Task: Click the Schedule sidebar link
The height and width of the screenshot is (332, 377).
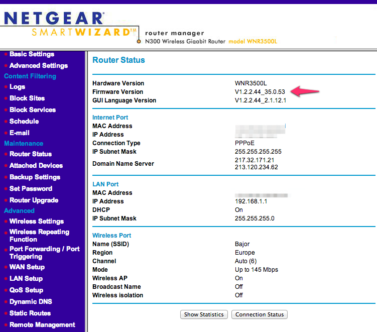Action: (24, 122)
